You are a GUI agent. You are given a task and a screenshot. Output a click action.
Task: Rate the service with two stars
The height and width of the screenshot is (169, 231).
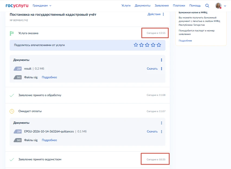tap(141, 45)
